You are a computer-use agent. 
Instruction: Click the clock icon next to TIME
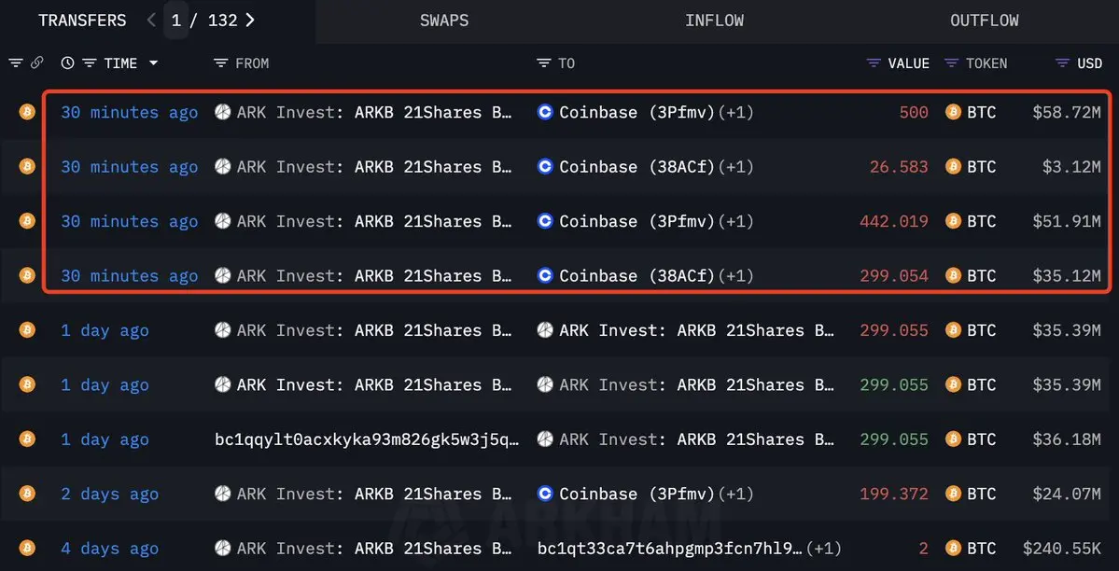[68, 63]
